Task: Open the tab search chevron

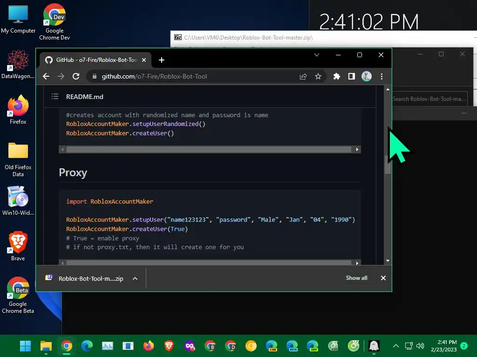Action: coord(317,55)
